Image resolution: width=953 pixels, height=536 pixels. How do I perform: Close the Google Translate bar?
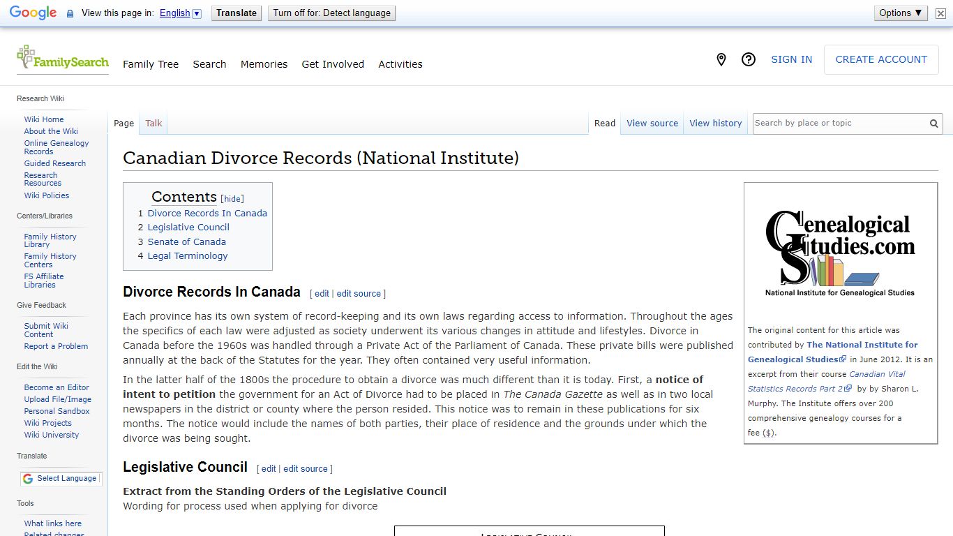(x=940, y=13)
